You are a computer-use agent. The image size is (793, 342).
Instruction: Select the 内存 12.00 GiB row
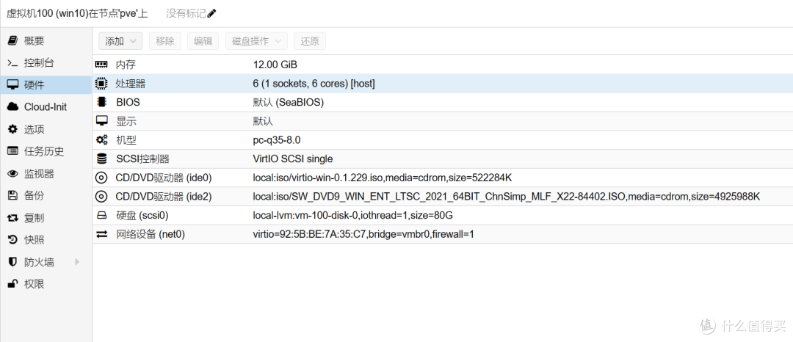coord(443,65)
